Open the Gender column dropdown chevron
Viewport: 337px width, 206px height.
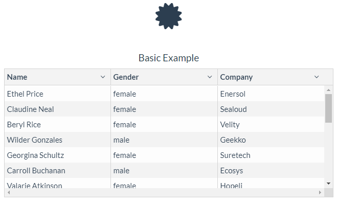pyautogui.click(x=210, y=77)
